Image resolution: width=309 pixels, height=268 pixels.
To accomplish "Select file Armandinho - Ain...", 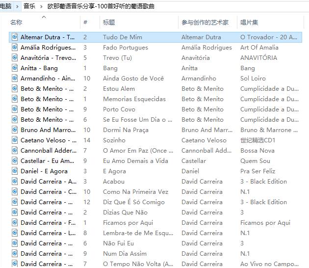I will [48, 78].
